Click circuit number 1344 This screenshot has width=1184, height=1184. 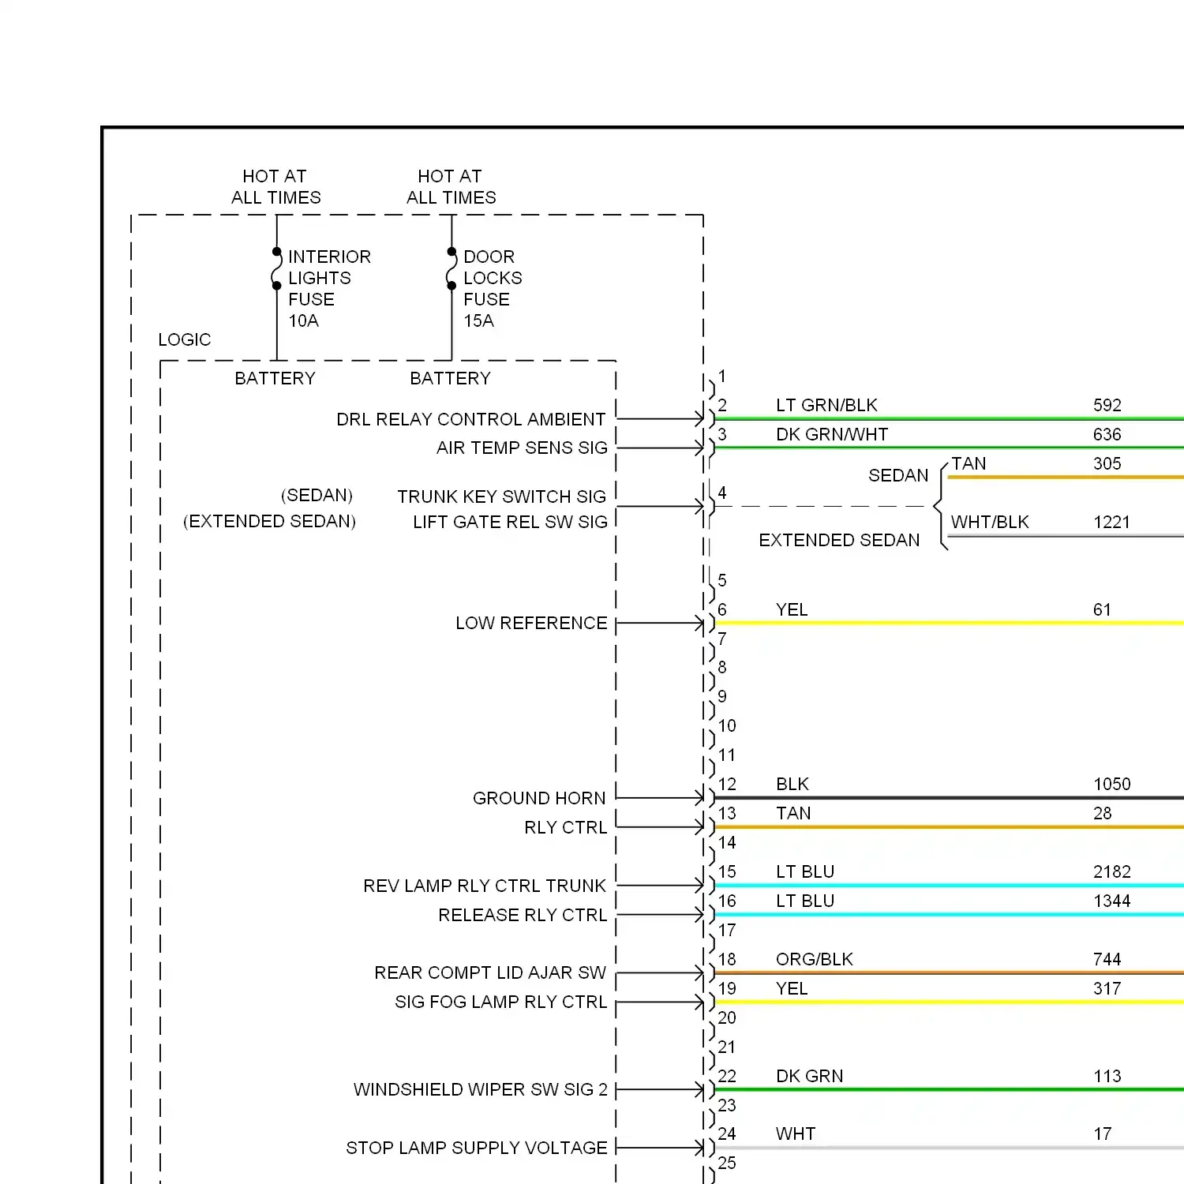click(x=1112, y=901)
